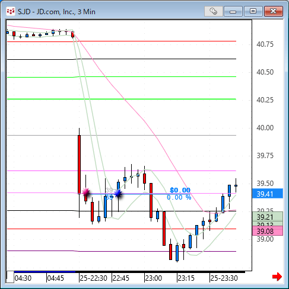Viewport: 289px width, 289px height.
Task: Click the green 39.21 price tag
Action: pos(268,217)
